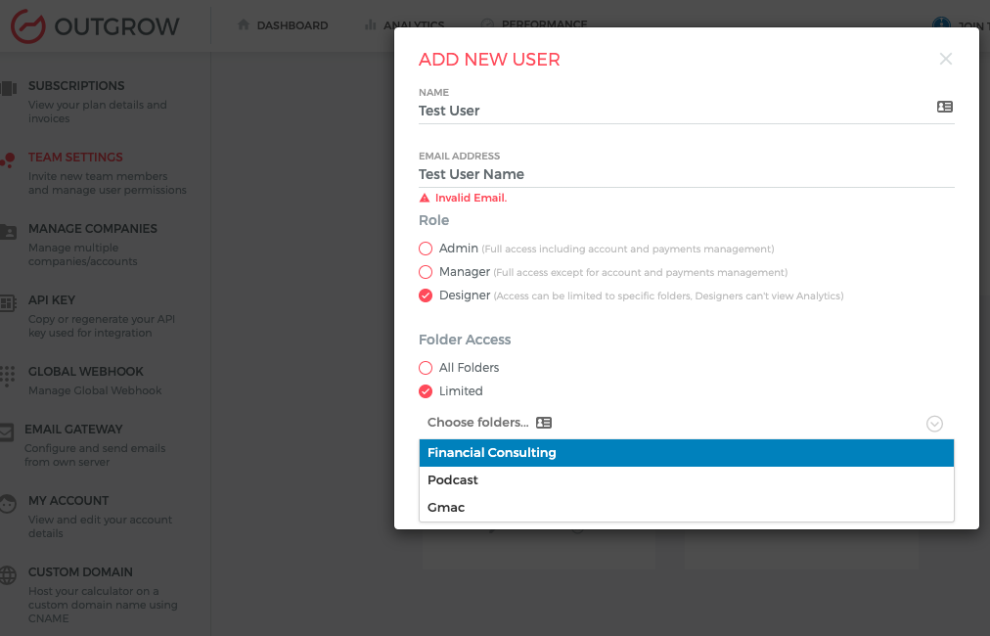Open Custom Domain section
The image size is (990, 636).
pos(96,595)
